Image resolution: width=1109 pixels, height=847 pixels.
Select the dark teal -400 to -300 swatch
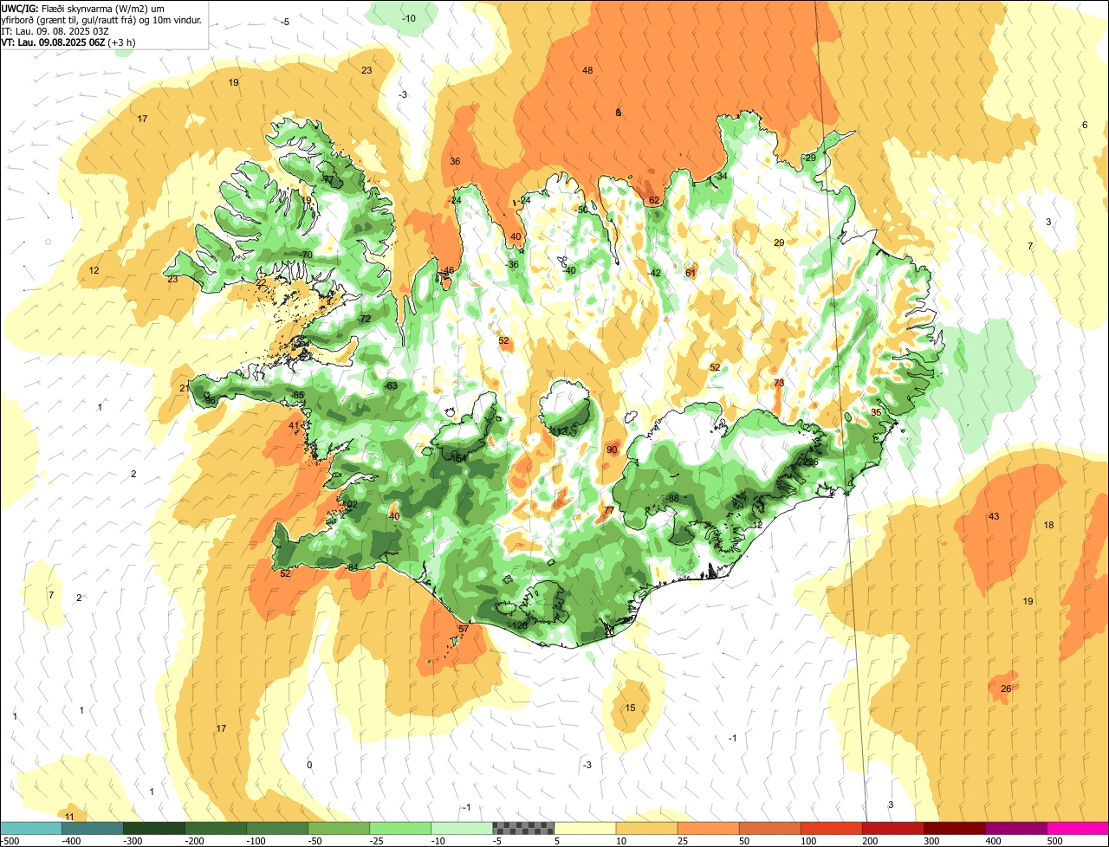pyautogui.click(x=93, y=828)
